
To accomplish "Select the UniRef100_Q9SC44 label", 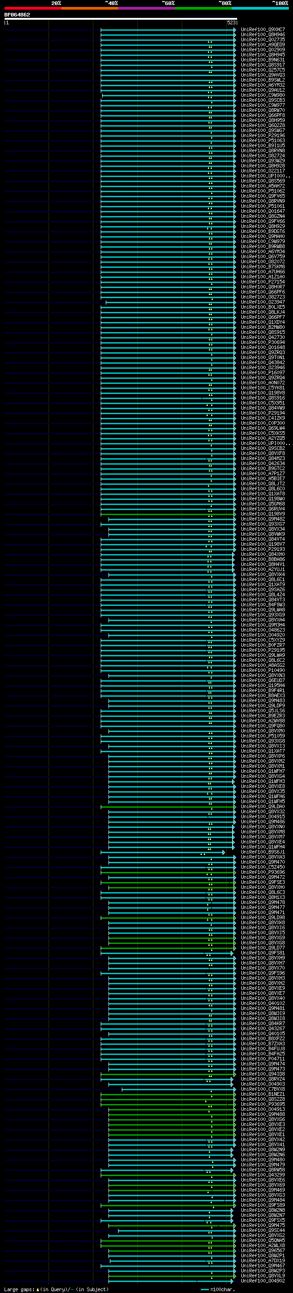I will (262, 1230).
